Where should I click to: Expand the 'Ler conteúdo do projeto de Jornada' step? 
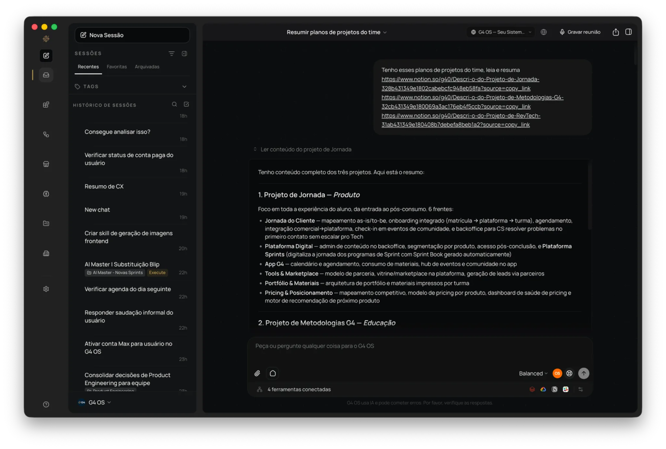302,149
